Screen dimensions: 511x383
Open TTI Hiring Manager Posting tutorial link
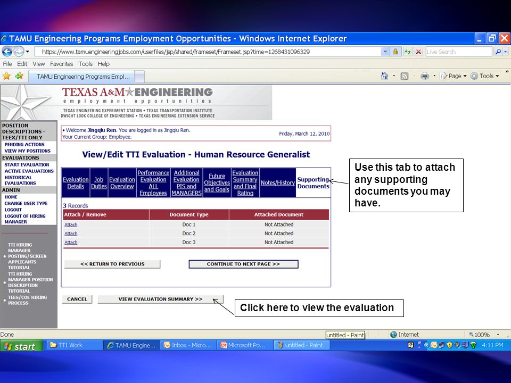(x=27, y=256)
